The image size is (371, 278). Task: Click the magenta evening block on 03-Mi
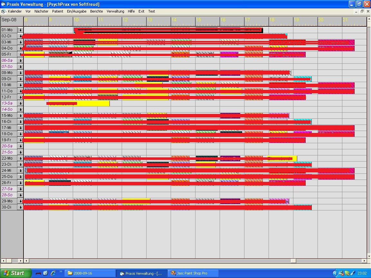tap(336, 42)
